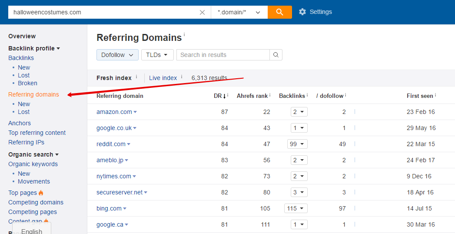Click info icon on Backlinks column
The width and height of the screenshot is (455, 234).
coord(307,95)
